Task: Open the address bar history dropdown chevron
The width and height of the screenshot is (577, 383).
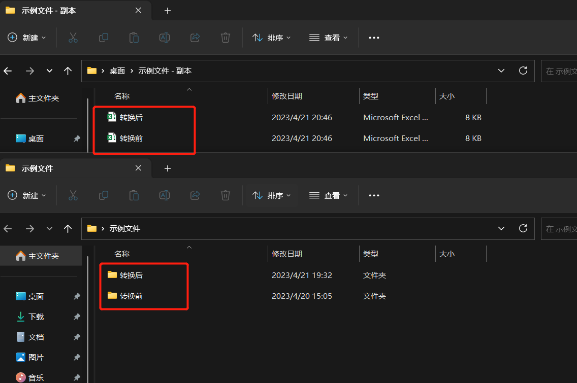Action: coord(501,71)
